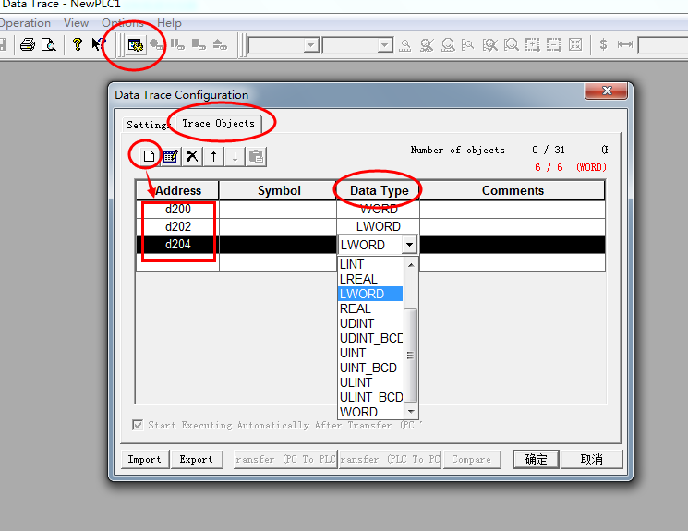Choose REAL from the data type list
Viewport: 688px width, 531px height.
[356, 308]
